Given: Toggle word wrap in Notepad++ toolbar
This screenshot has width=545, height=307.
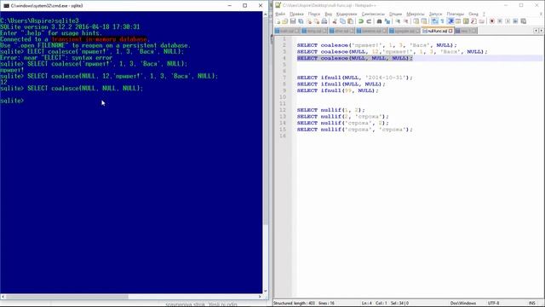Looking at the screenshot, I should point(434,21).
